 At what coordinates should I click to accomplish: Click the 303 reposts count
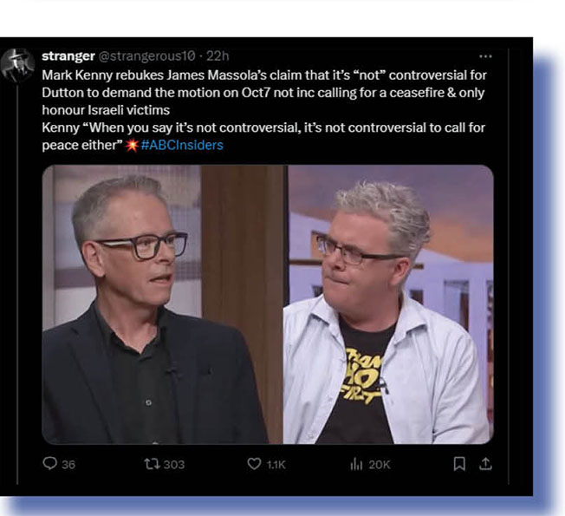(174, 465)
